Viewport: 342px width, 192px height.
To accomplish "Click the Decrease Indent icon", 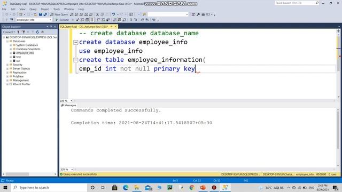I will click(142, 20).
